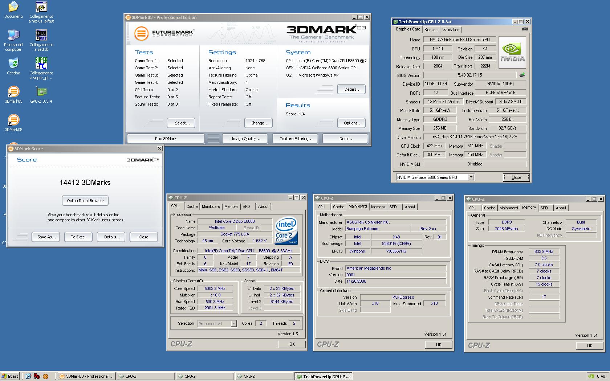
Task: Click the BIOS date 11/20/2008 field
Action: [x=396, y=282]
